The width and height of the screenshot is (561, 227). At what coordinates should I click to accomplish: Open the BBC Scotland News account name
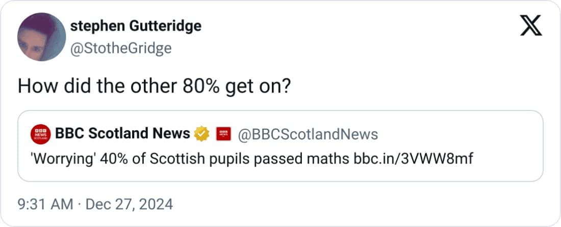pos(122,133)
